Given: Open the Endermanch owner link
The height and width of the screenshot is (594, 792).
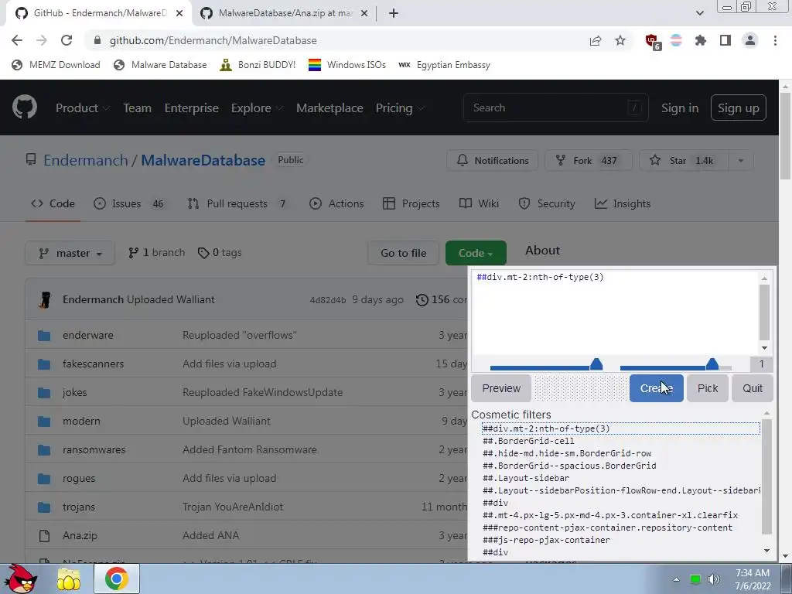Looking at the screenshot, I should point(86,160).
